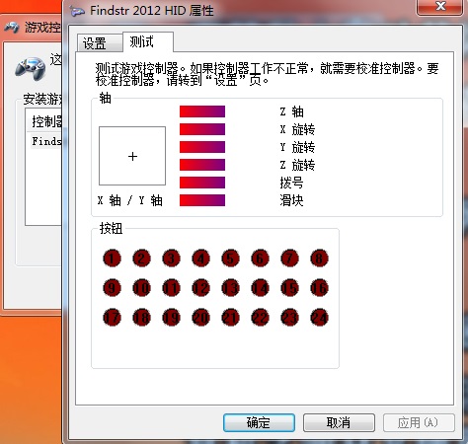
Task: Close the HID 属性 dialog
Action: pos(439,7)
